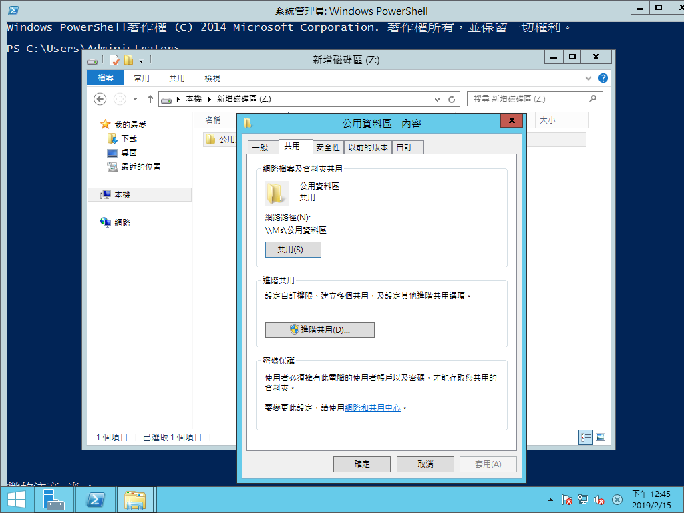Click the 取消 button
684x513 pixels.
tap(425, 464)
